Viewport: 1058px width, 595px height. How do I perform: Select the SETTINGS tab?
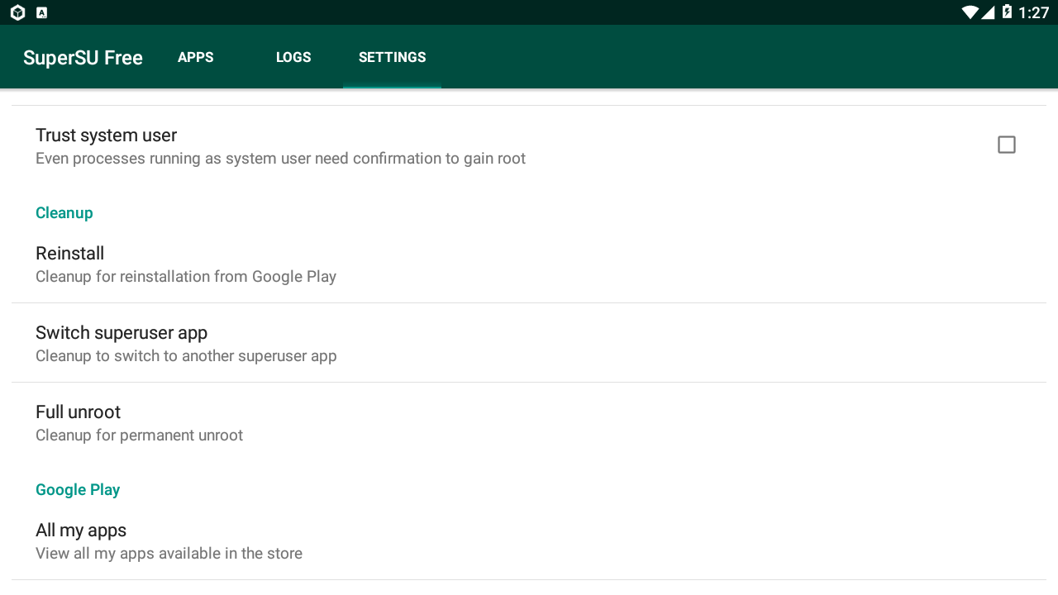pos(392,57)
